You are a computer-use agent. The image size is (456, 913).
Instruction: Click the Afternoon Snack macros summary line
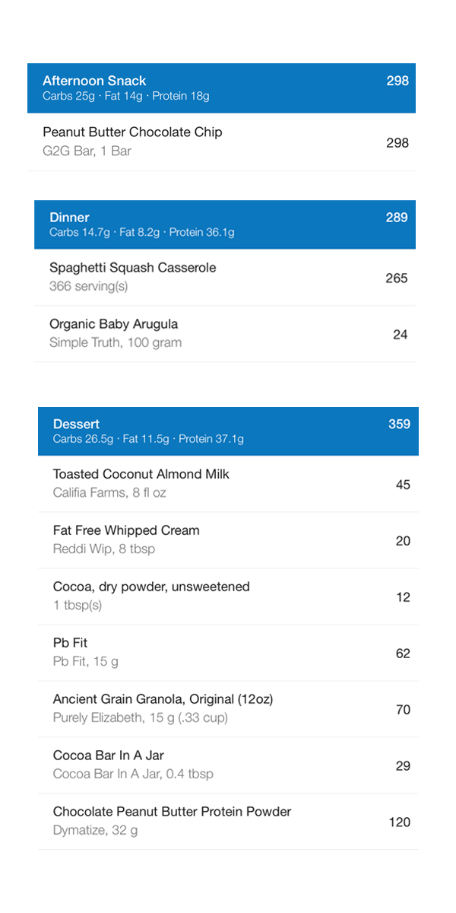(x=125, y=96)
